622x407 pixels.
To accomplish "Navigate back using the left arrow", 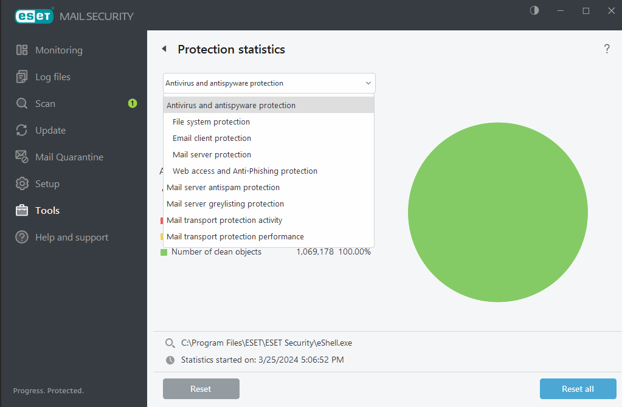I will tap(163, 47).
